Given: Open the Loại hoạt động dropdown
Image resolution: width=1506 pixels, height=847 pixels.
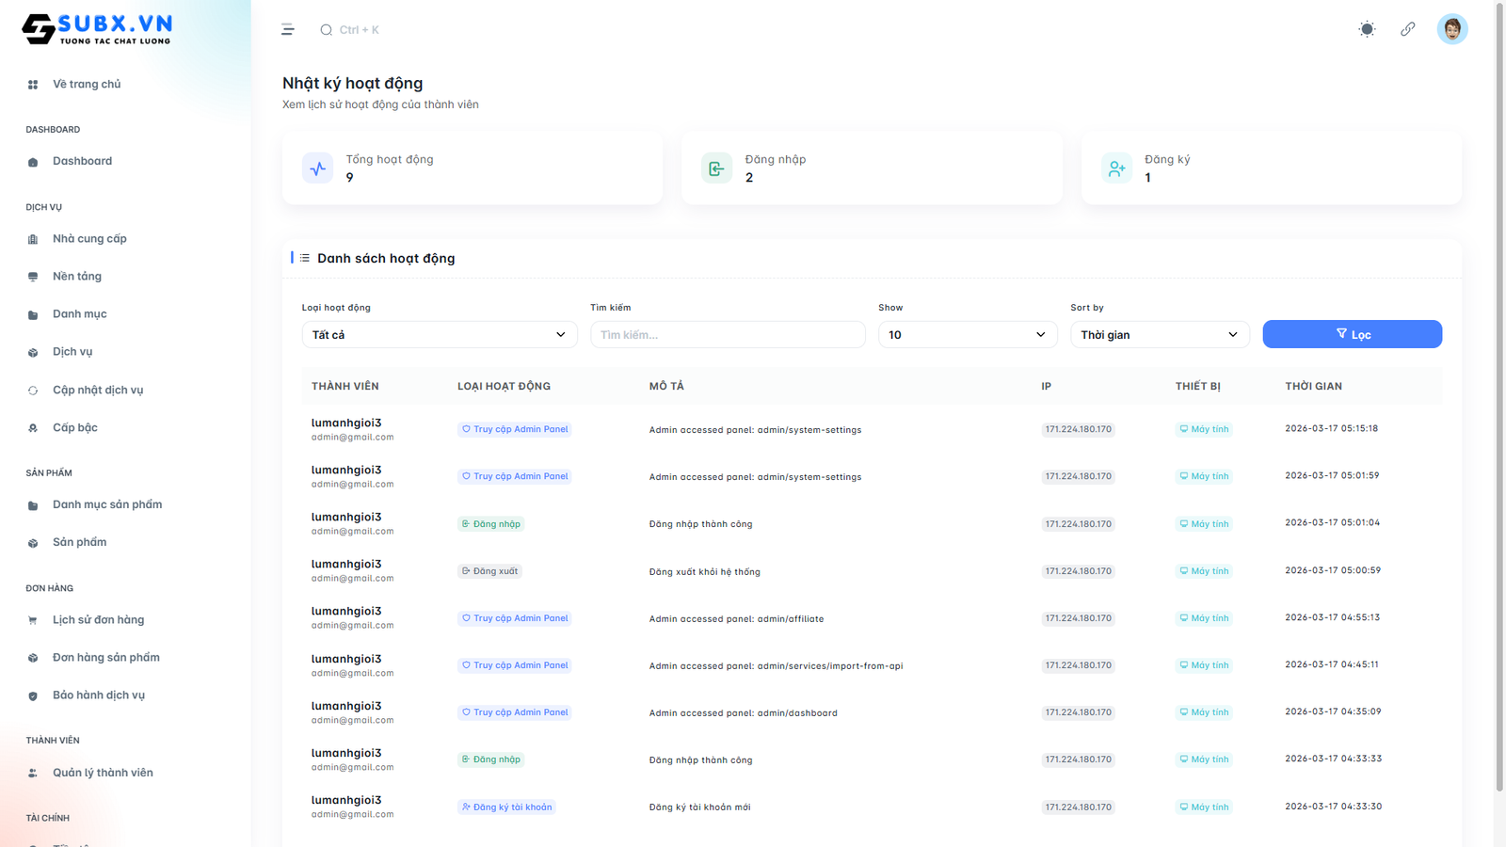Looking at the screenshot, I should (x=439, y=335).
